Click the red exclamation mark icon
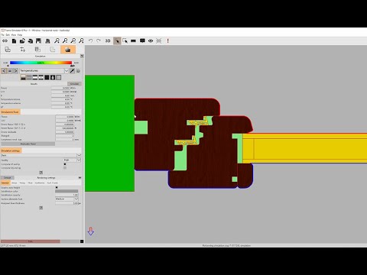Image resolution: width=367 pixels, height=275 pixels. click(x=167, y=40)
